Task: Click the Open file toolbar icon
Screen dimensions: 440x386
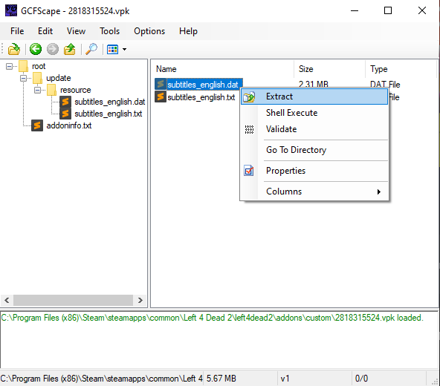Action: (x=13, y=49)
